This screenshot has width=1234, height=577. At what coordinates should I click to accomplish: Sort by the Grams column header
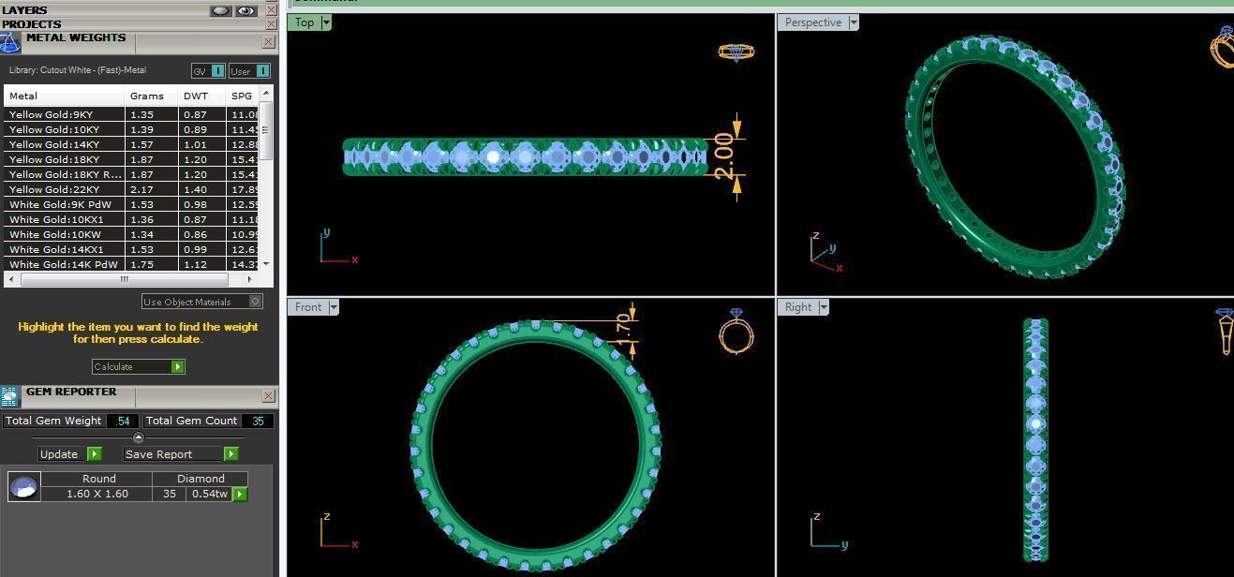click(151, 96)
